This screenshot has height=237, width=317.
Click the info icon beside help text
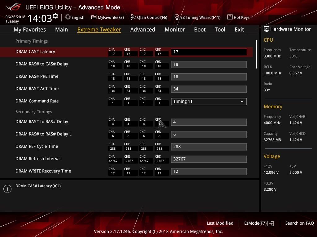tap(7, 189)
